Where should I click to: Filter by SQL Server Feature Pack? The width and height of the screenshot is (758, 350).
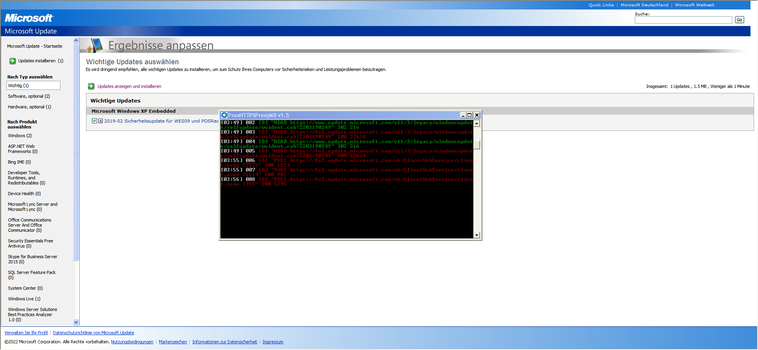click(32, 275)
